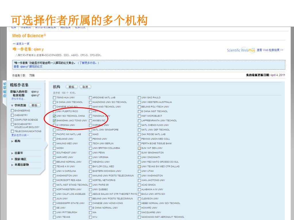Viewport: 294px width, 220px height.
Task: Tick the NANYANG TECHNOL UNIV checkbox
Action: tap(90, 107)
